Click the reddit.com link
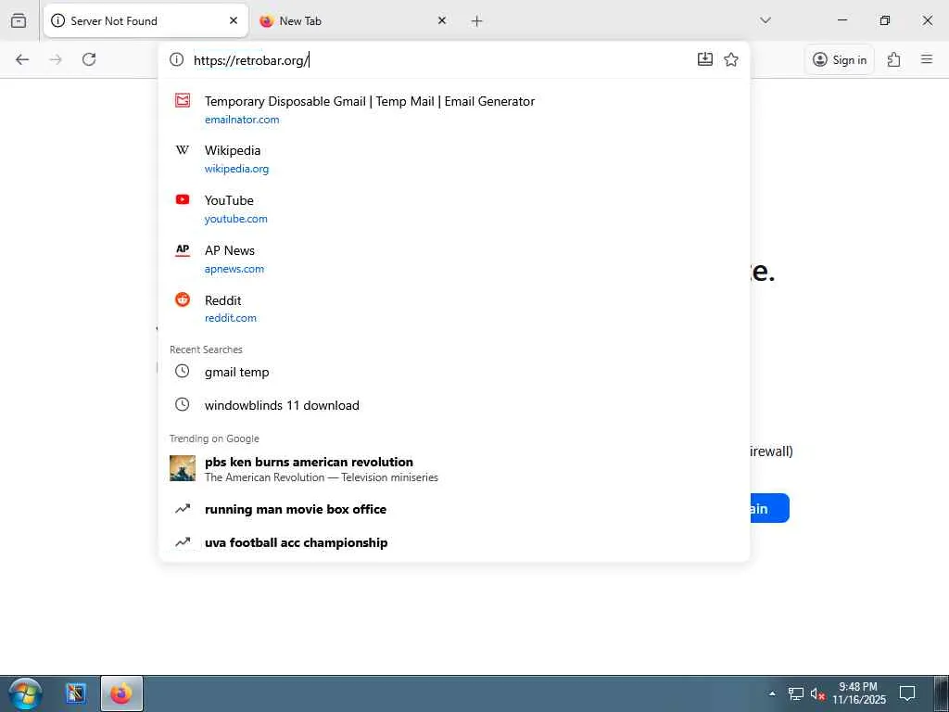 pyautogui.click(x=230, y=318)
